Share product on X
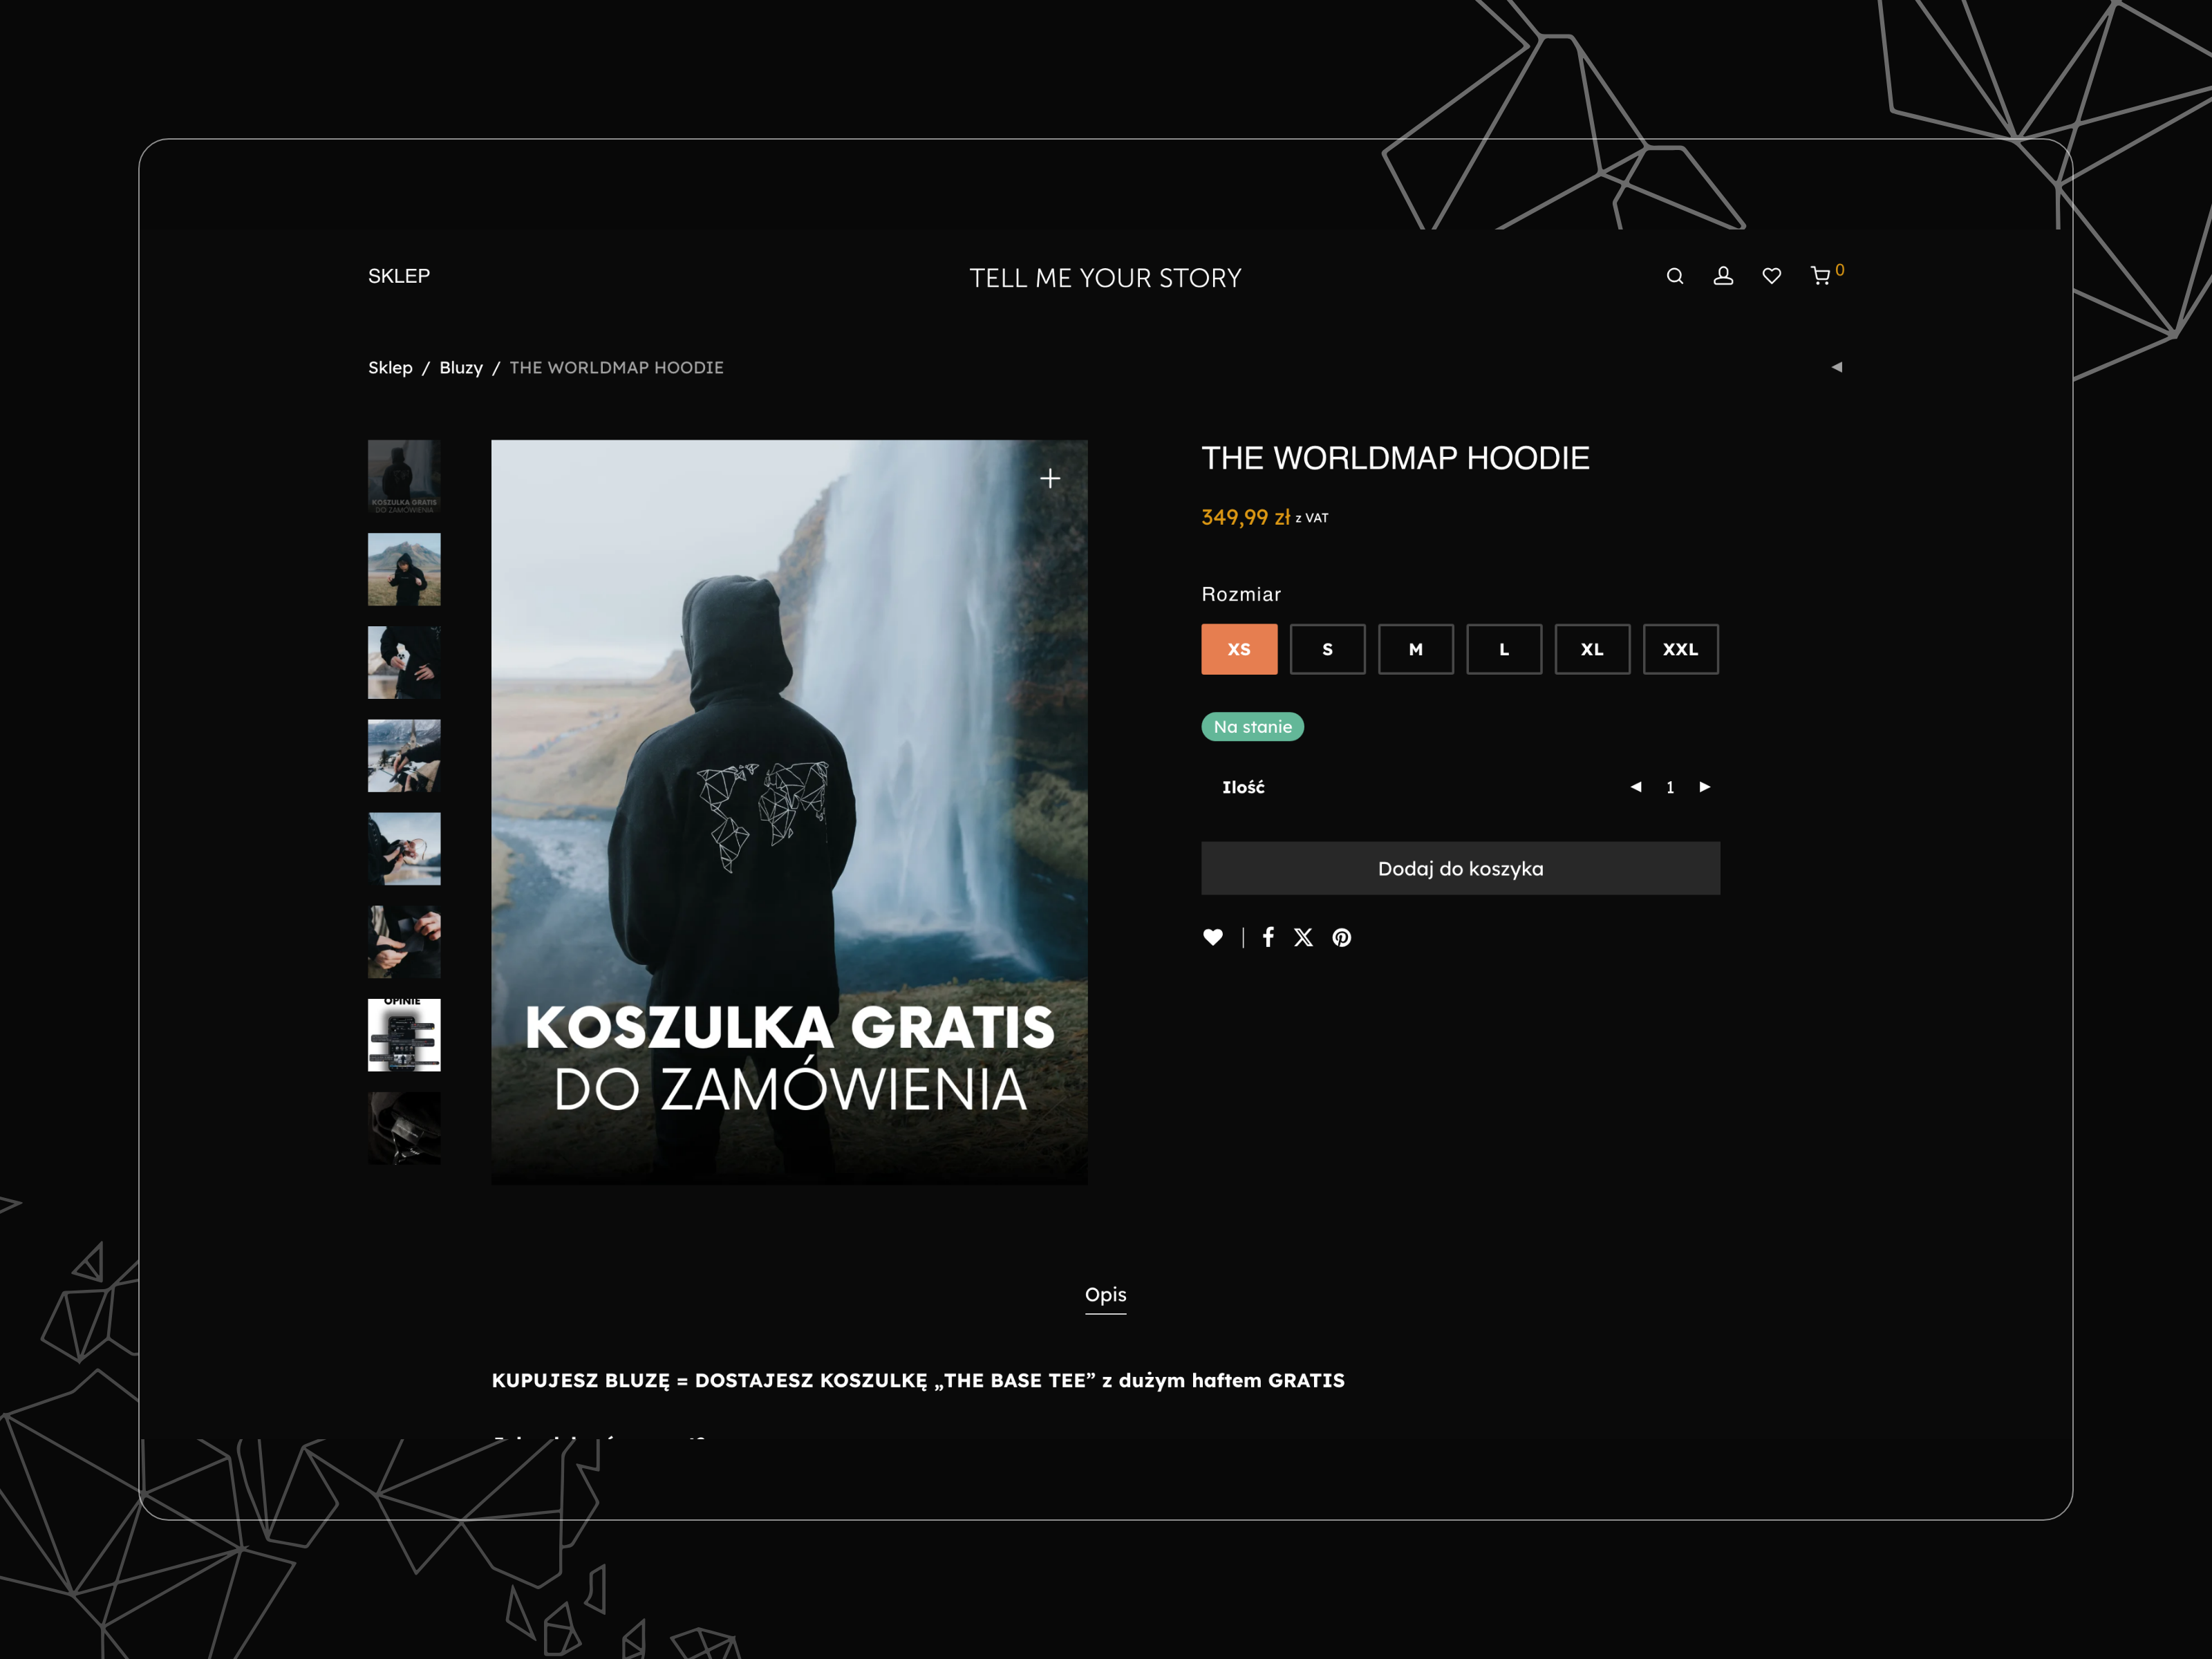This screenshot has width=2212, height=1659. pyautogui.click(x=1303, y=937)
